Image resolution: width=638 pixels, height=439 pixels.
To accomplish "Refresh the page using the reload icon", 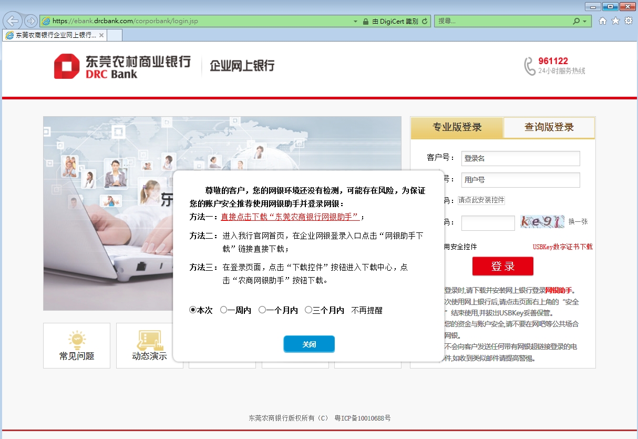I will [425, 21].
